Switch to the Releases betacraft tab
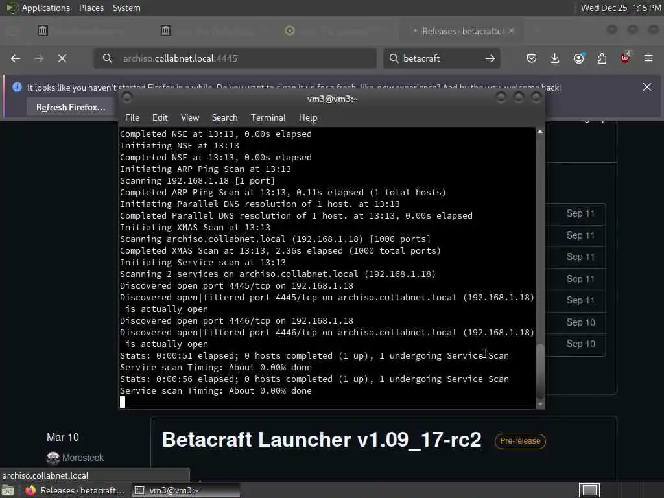The height and width of the screenshot is (498, 664). click(x=462, y=31)
